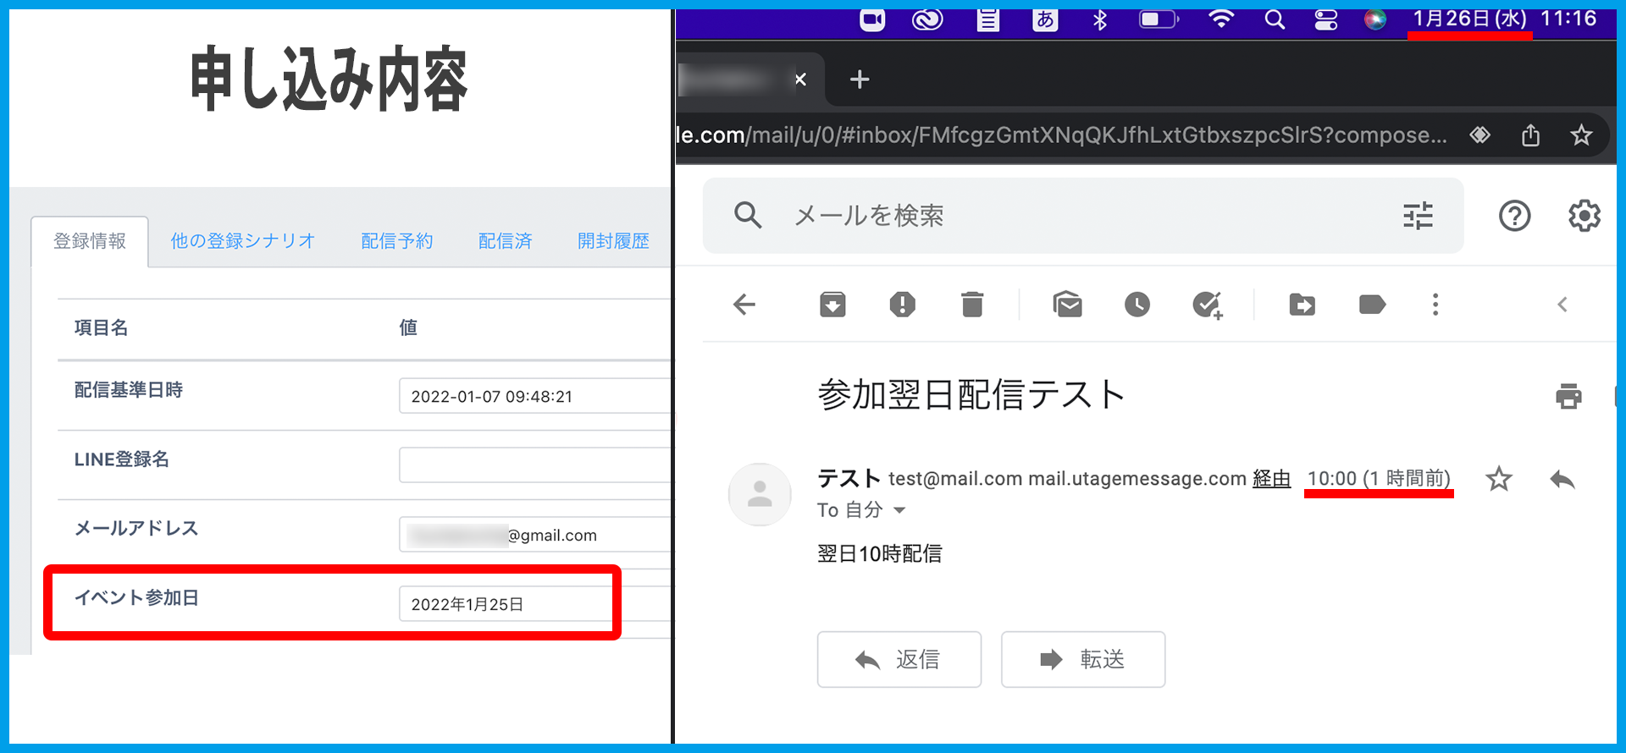Click the 転送 forward button
This screenshot has height=753, width=1626.
(1082, 659)
